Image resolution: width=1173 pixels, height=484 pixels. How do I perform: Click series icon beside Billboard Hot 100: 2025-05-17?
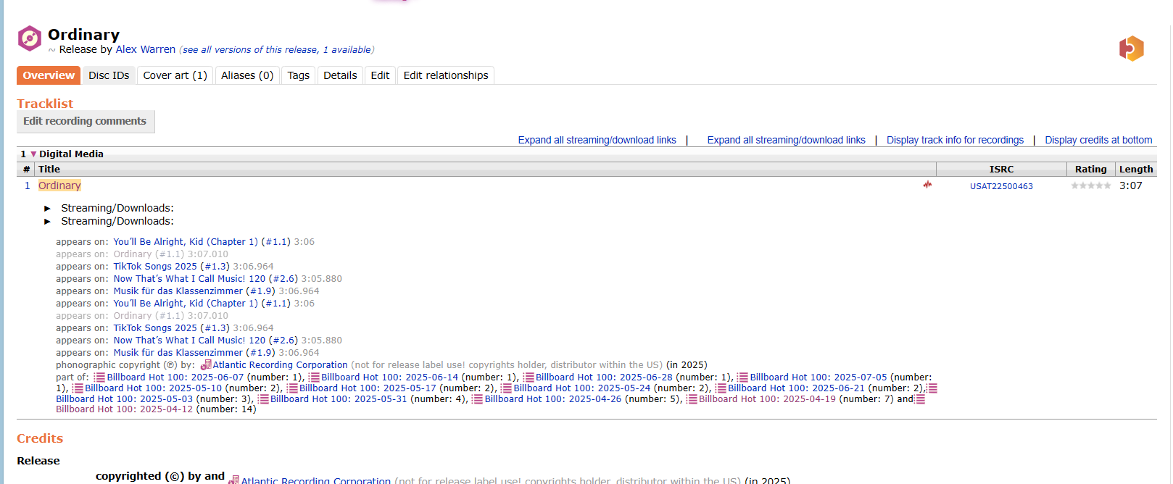(x=292, y=388)
